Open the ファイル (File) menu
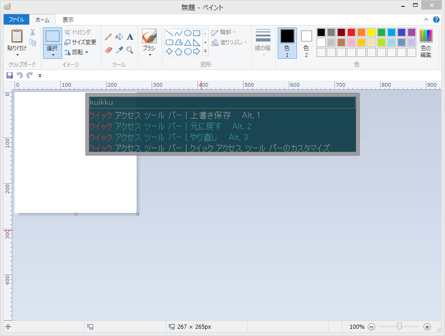445x336 pixels. (16, 20)
